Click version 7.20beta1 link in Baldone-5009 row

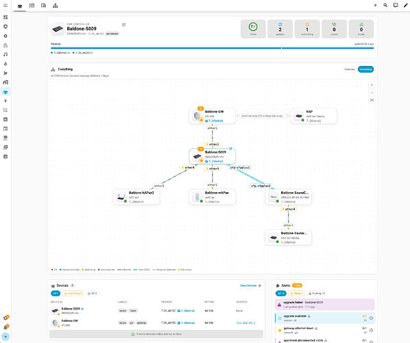pos(186,311)
